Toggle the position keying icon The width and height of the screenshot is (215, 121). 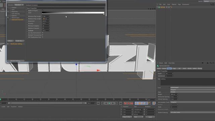pyautogui.click(x=136, y=103)
